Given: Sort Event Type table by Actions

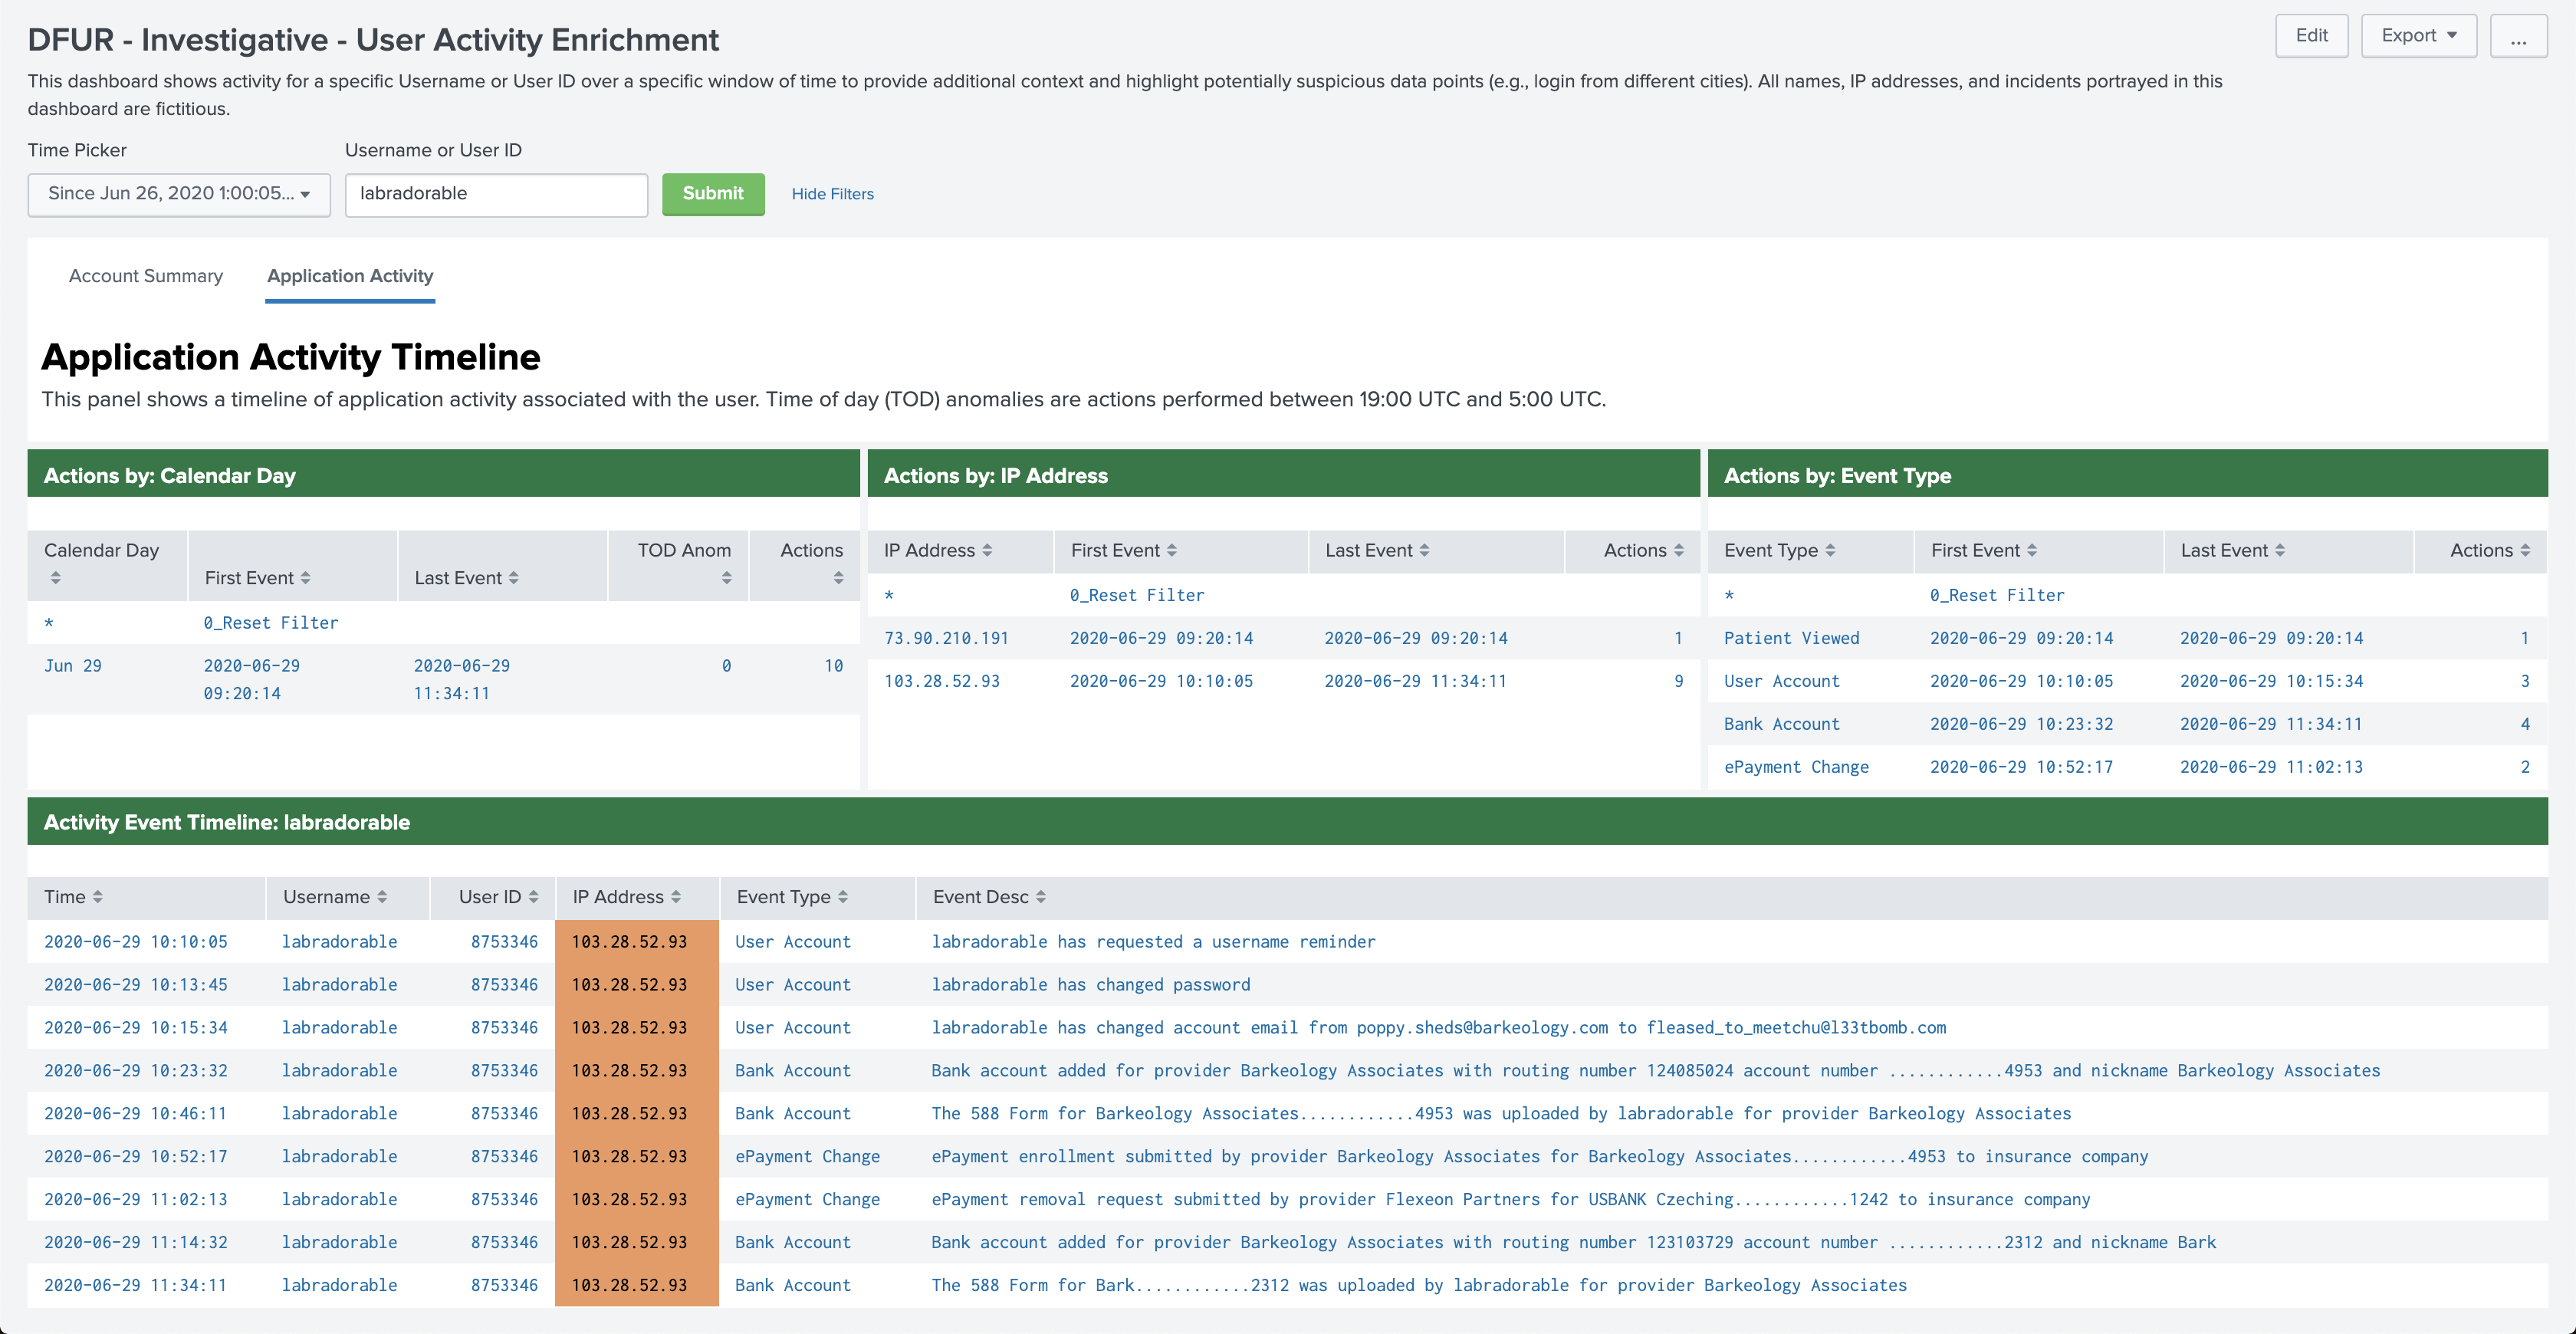Looking at the screenshot, I should [2524, 550].
